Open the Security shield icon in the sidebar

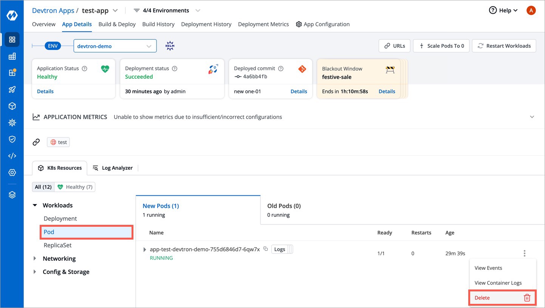coord(12,139)
